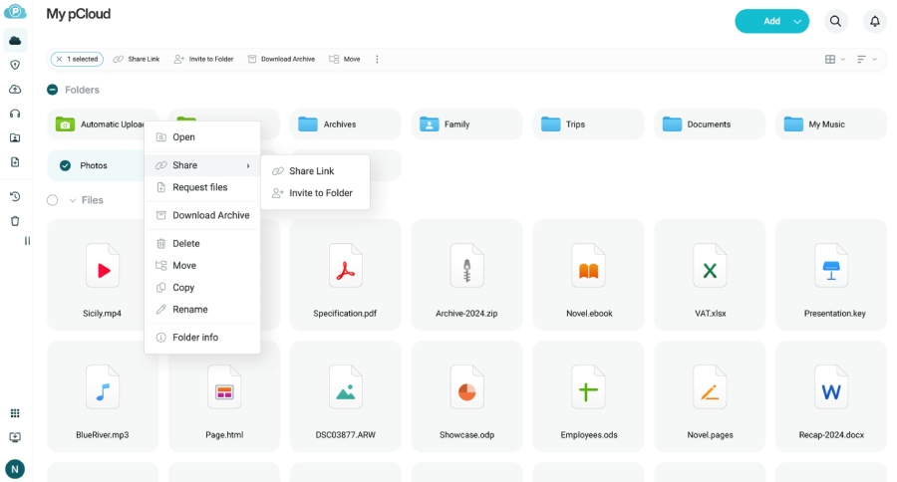Open the Recap-2024.docx file icon

coord(831,387)
